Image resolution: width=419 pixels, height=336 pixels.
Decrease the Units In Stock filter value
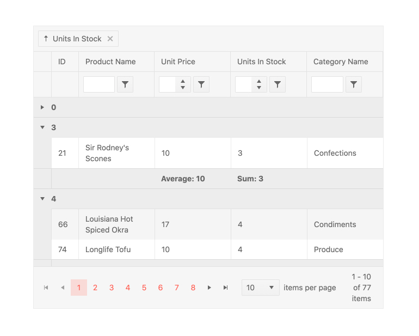point(259,88)
